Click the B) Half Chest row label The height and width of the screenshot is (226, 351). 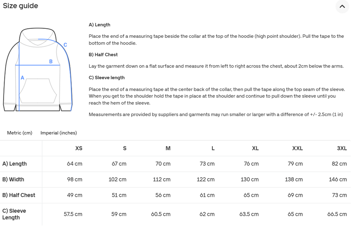(x=19, y=195)
